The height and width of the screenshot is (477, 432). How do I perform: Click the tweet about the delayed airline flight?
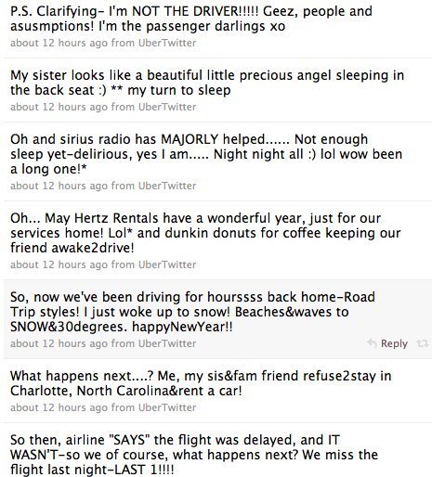click(x=194, y=455)
